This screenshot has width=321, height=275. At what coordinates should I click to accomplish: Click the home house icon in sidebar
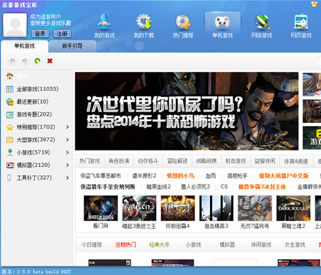10,76
